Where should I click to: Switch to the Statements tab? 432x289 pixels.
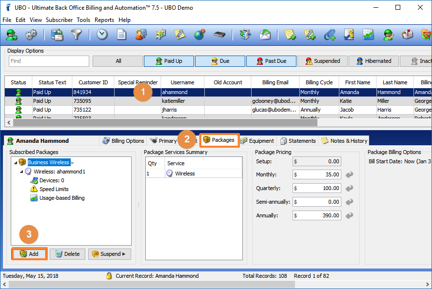pos(298,141)
